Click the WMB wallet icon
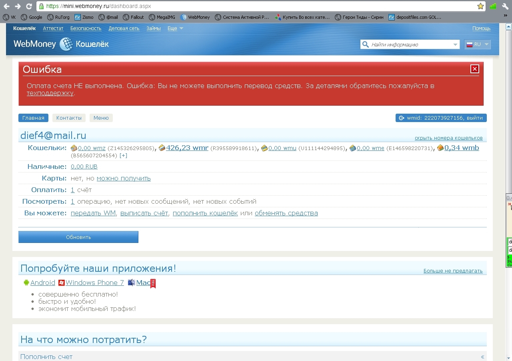Image resolution: width=512 pixels, height=361 pixels. pyautogui.click(x=440, y=148)
